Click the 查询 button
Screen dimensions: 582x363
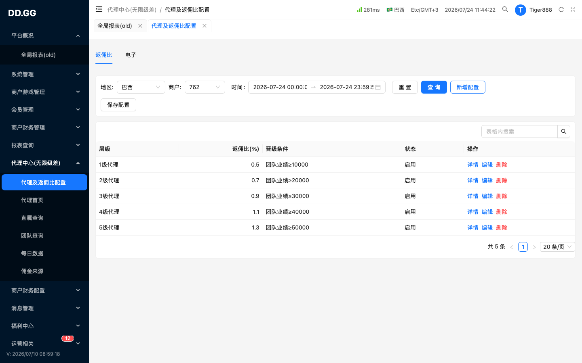pyautogui.click(x=434, y=87)
